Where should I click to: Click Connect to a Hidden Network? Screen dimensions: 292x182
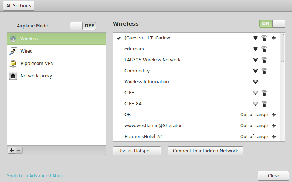coord(205,151)
